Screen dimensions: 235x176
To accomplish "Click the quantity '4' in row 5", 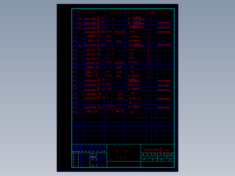I will coord(149,37).
